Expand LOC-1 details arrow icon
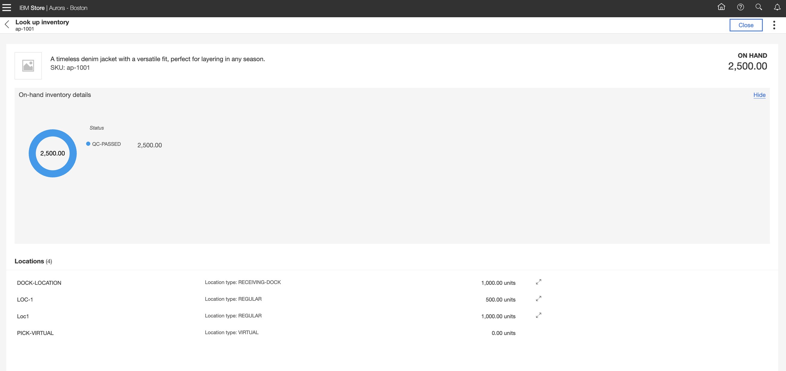Image resolution: width=786 pixels, height=371 pixels. pyautogui.click(x=538, y=299)
